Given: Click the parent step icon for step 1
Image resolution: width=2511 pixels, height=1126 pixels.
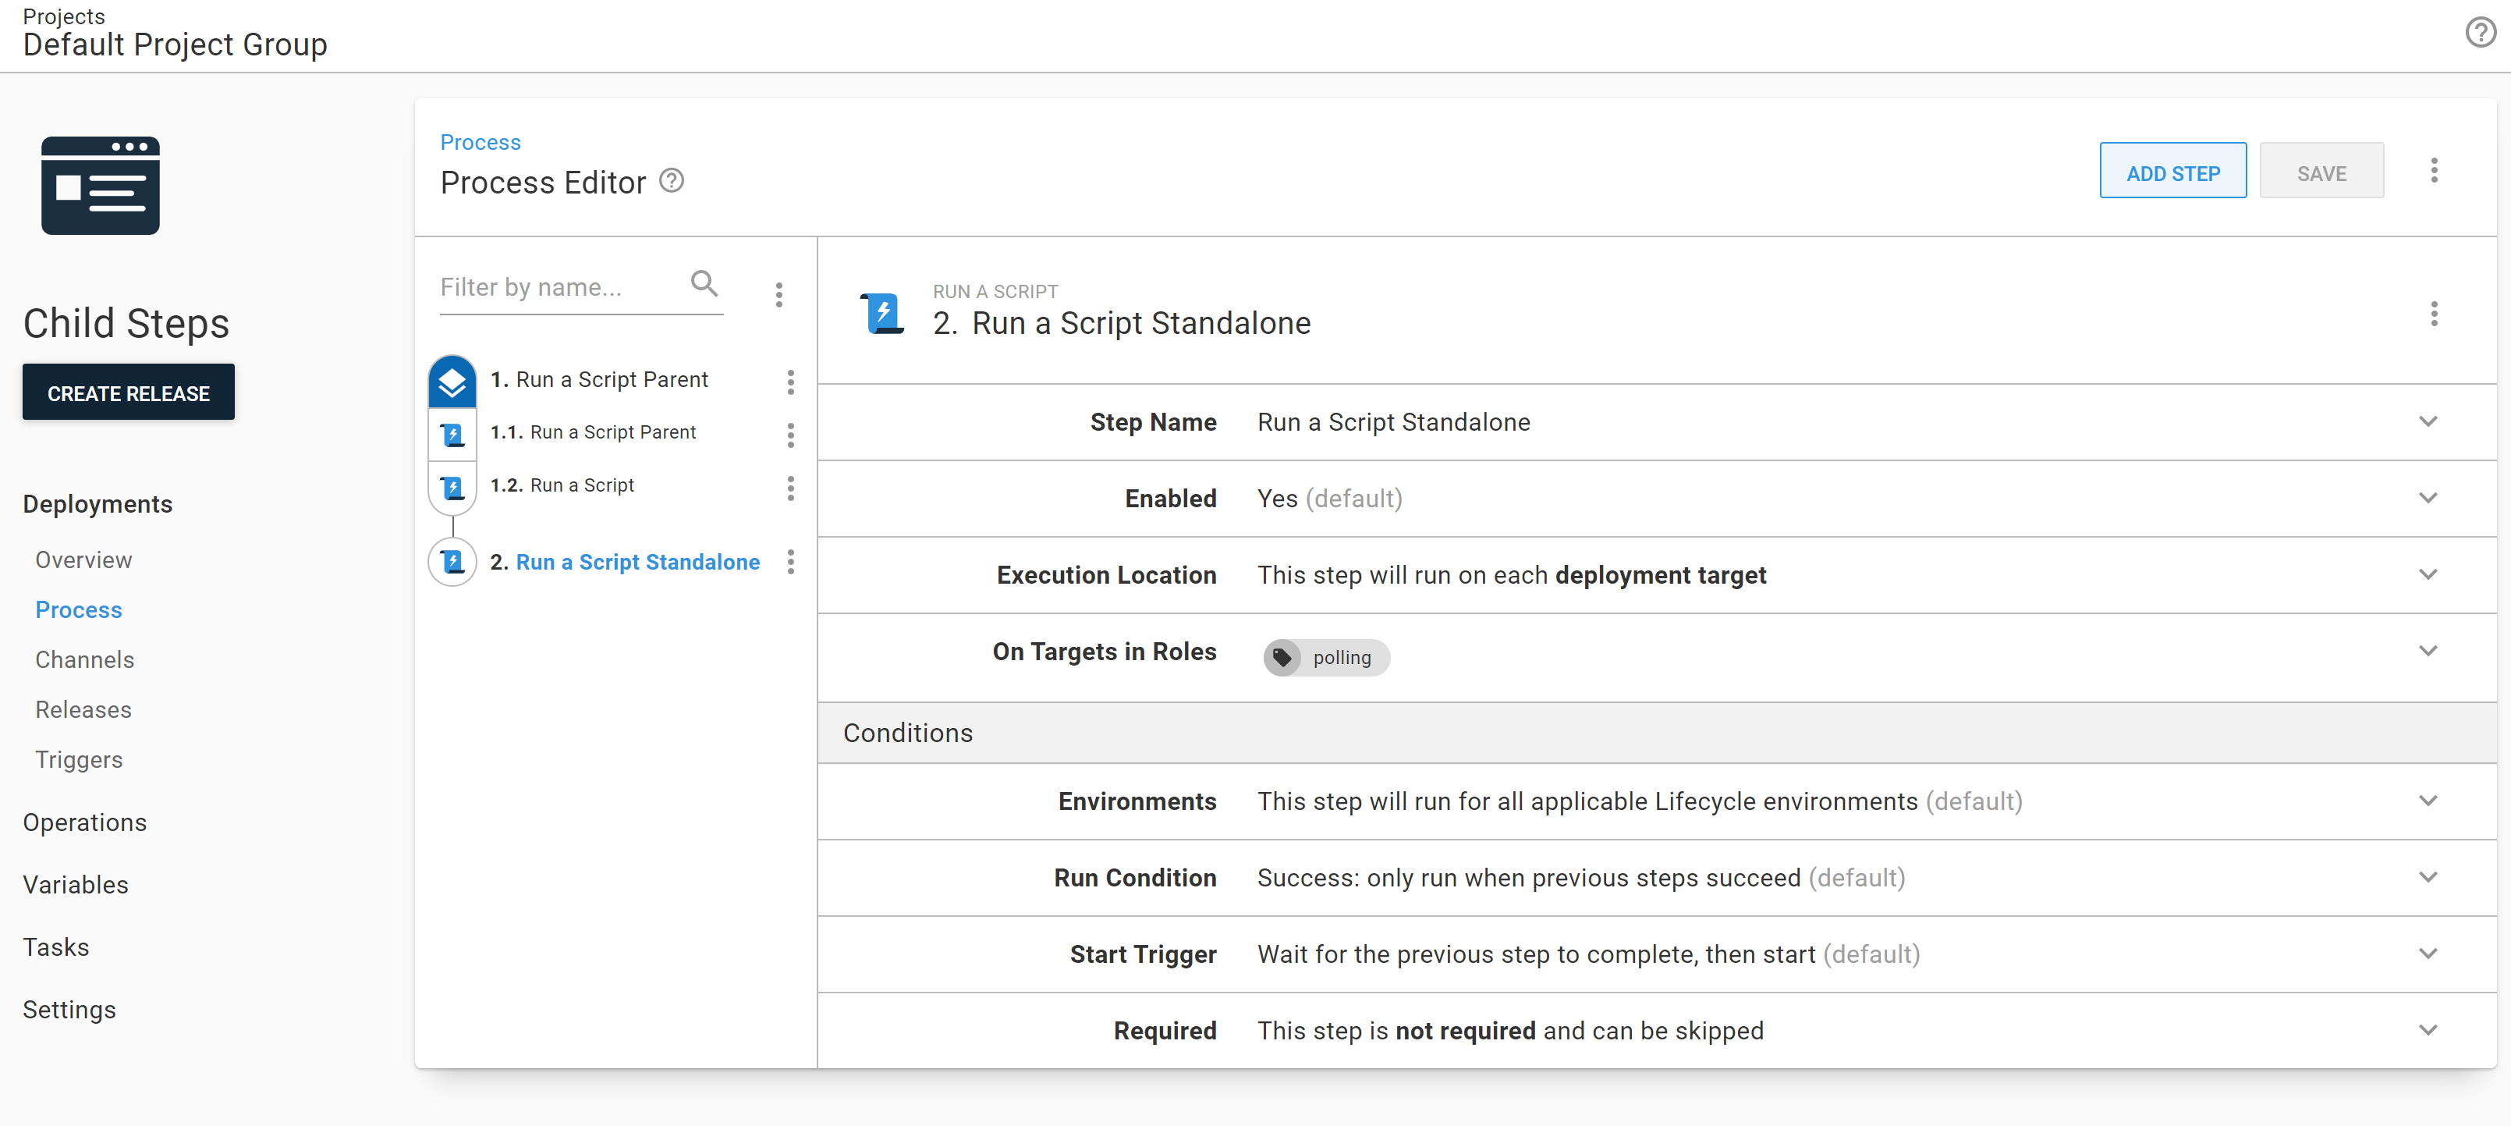Looking at the screenshot, I should tap(452, 381).
